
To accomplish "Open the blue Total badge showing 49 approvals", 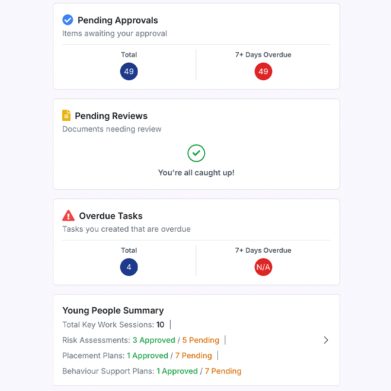I will (x=129, y=71).
